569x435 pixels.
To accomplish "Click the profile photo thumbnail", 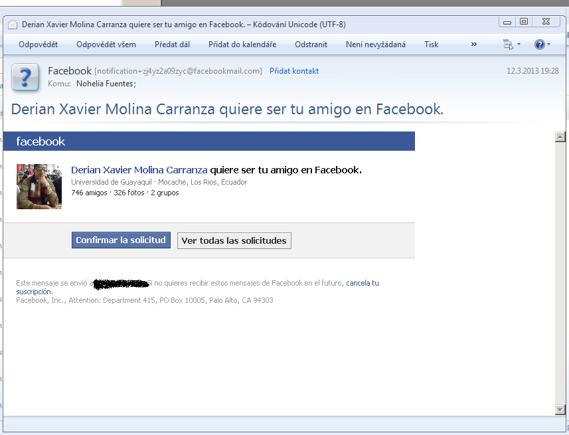I will pos(39,187).
